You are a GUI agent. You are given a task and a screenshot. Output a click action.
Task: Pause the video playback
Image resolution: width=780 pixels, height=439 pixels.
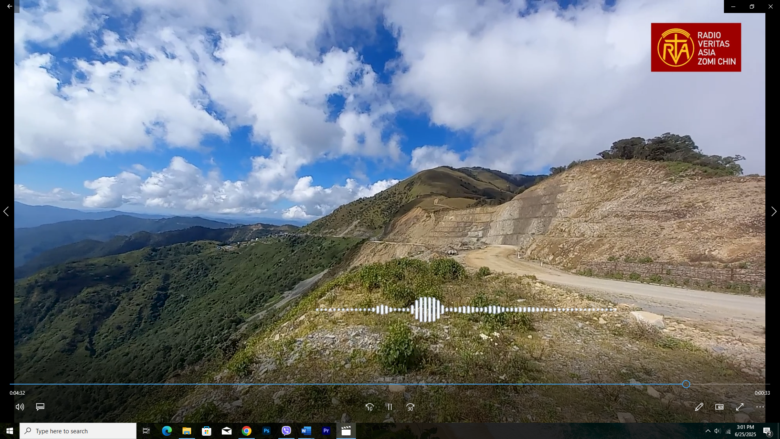(x=390, y=407)
